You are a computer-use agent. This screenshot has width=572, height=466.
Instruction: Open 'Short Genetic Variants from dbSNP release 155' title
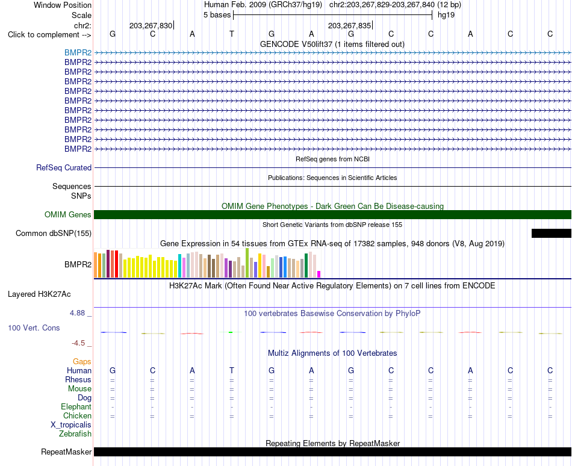coord(332,225)
